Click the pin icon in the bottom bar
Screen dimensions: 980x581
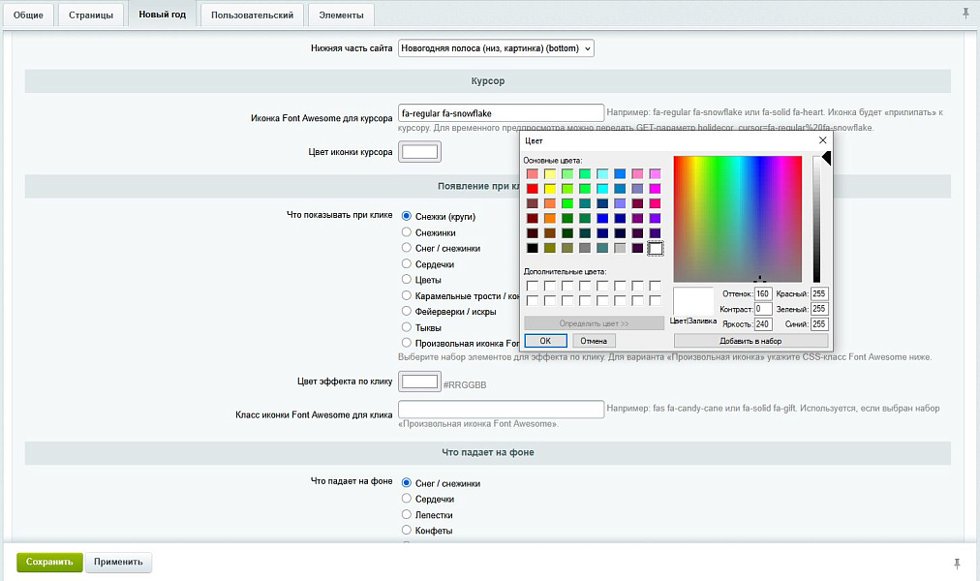[958, 563]
